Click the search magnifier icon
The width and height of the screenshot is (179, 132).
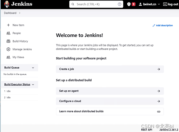click(x=73, y=4)
